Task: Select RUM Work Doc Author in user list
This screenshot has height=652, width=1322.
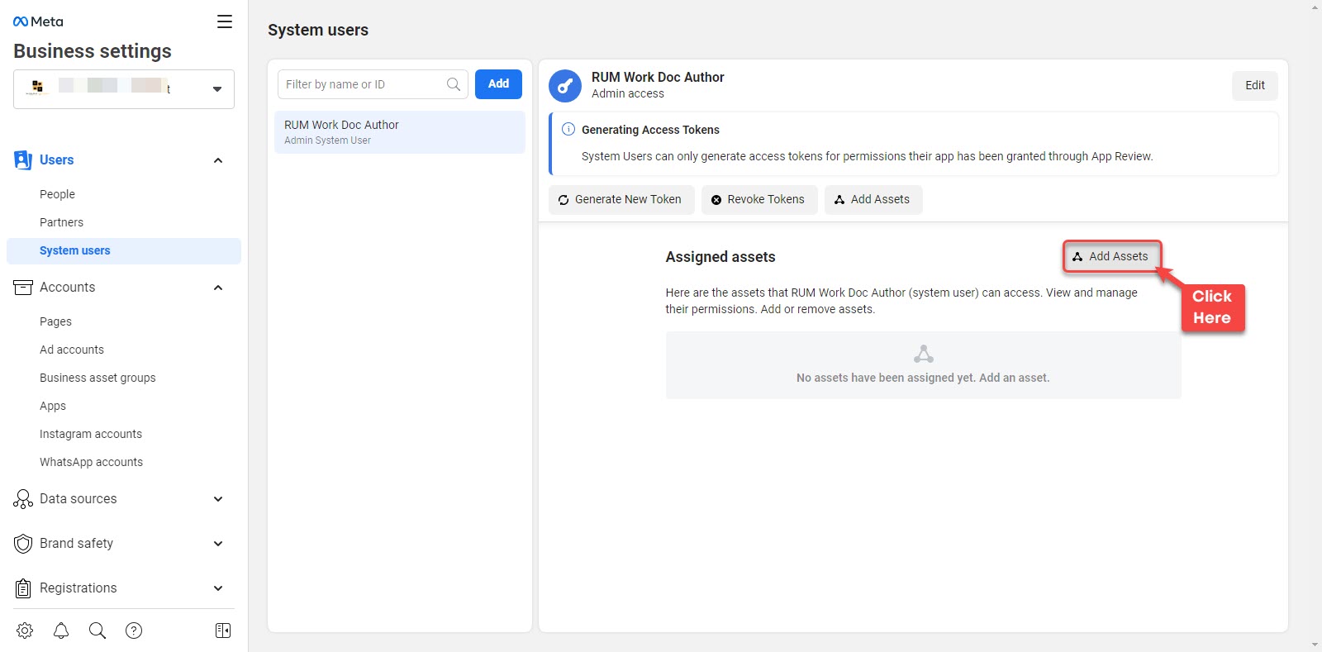Action: pos(400,132)
